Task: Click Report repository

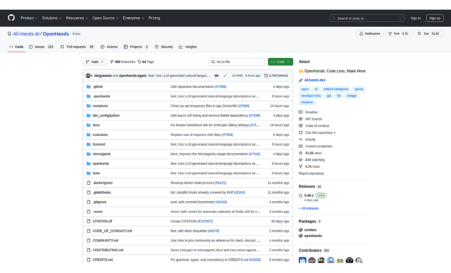Action: click(312, 174)
